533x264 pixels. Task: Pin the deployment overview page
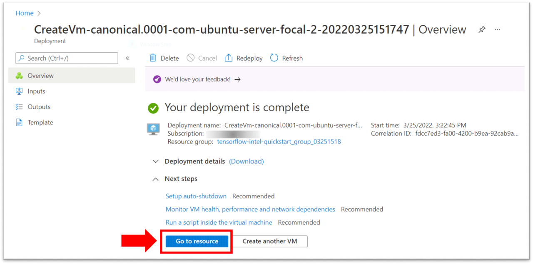point(482,29)
